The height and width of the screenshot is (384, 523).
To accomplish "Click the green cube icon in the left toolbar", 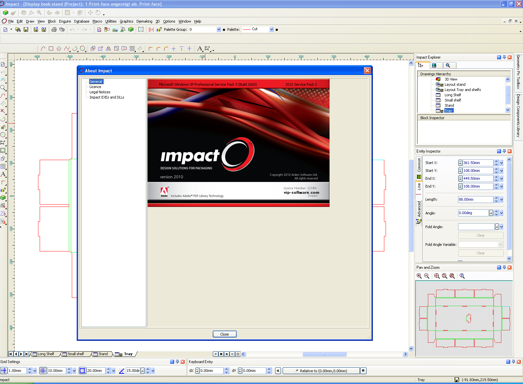I will (x=3, y=198).
